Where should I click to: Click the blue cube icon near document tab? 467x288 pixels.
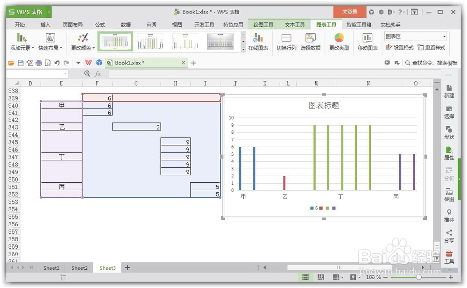[99, 63]
